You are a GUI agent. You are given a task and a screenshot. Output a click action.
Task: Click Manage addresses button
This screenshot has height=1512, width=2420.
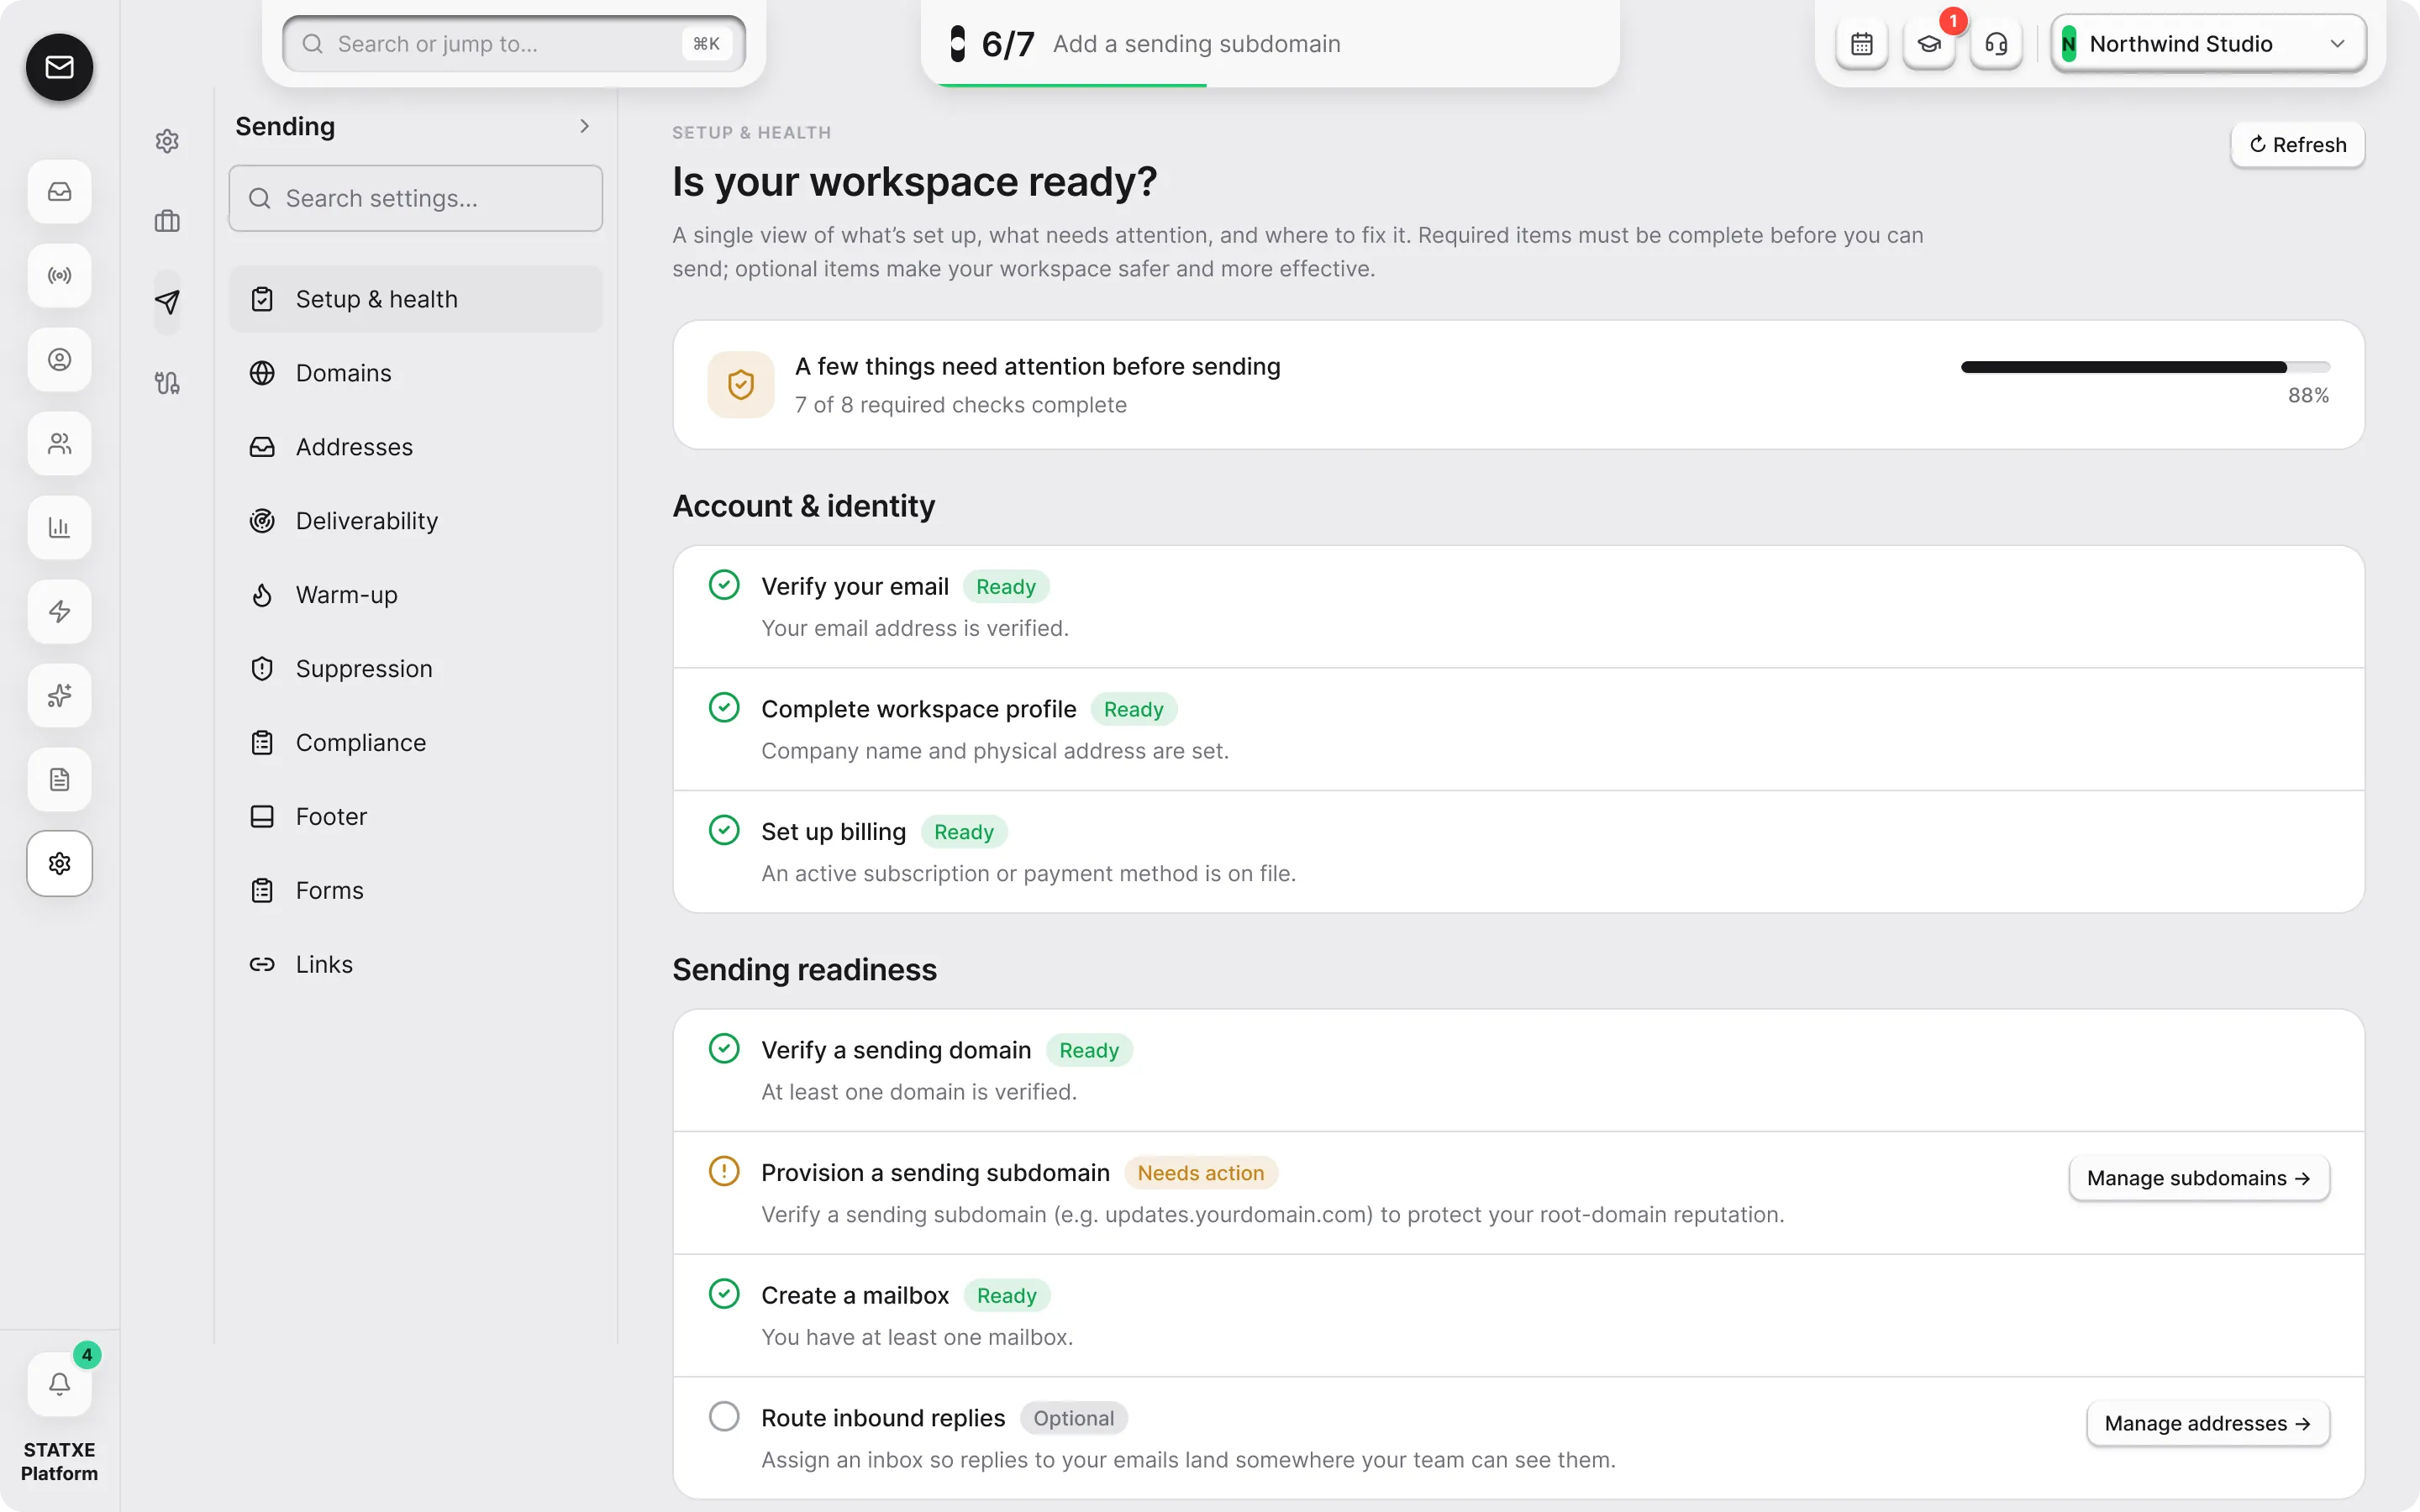2208,1423
